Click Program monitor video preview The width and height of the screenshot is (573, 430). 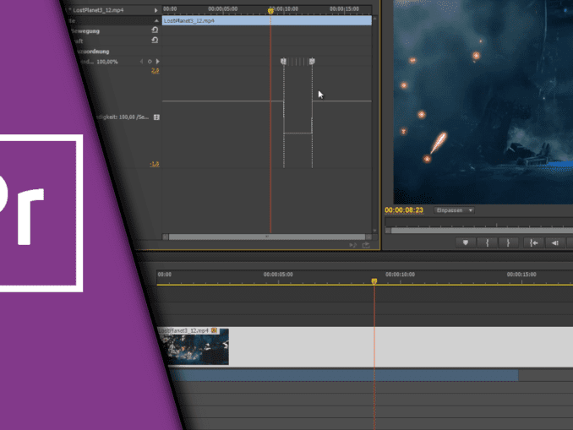483,102
